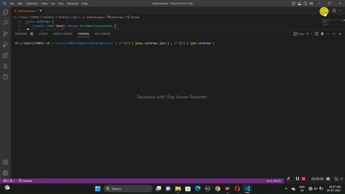The image size is (345, 194).
Task: Click the New Terminal plus icon
Action: [x=308, y=33]
